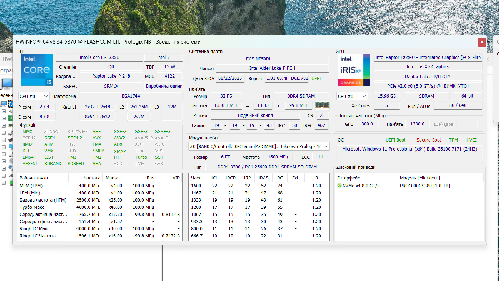Select the Intel Core i5-1335U name field
The width and height of the screenshot is (499, 281).
click(x=99, y=57)
